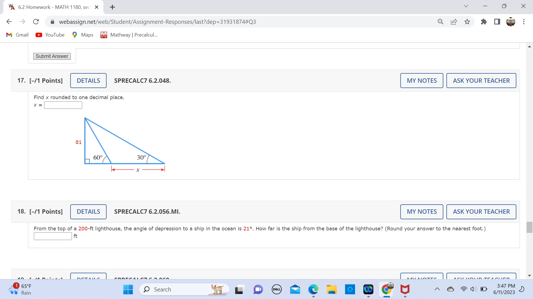
Task: Toggle the bookmark star for this page
Action: [467, 22]
